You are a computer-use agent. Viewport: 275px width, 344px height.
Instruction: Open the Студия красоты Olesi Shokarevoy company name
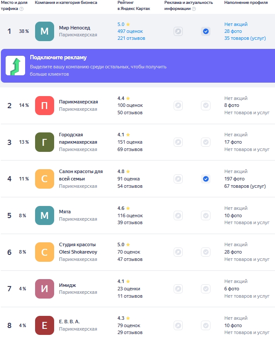pyautogui.click(x=78, y=248)
